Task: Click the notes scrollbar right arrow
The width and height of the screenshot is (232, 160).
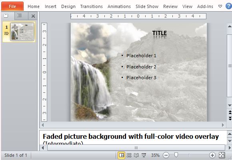Action: 230,148
